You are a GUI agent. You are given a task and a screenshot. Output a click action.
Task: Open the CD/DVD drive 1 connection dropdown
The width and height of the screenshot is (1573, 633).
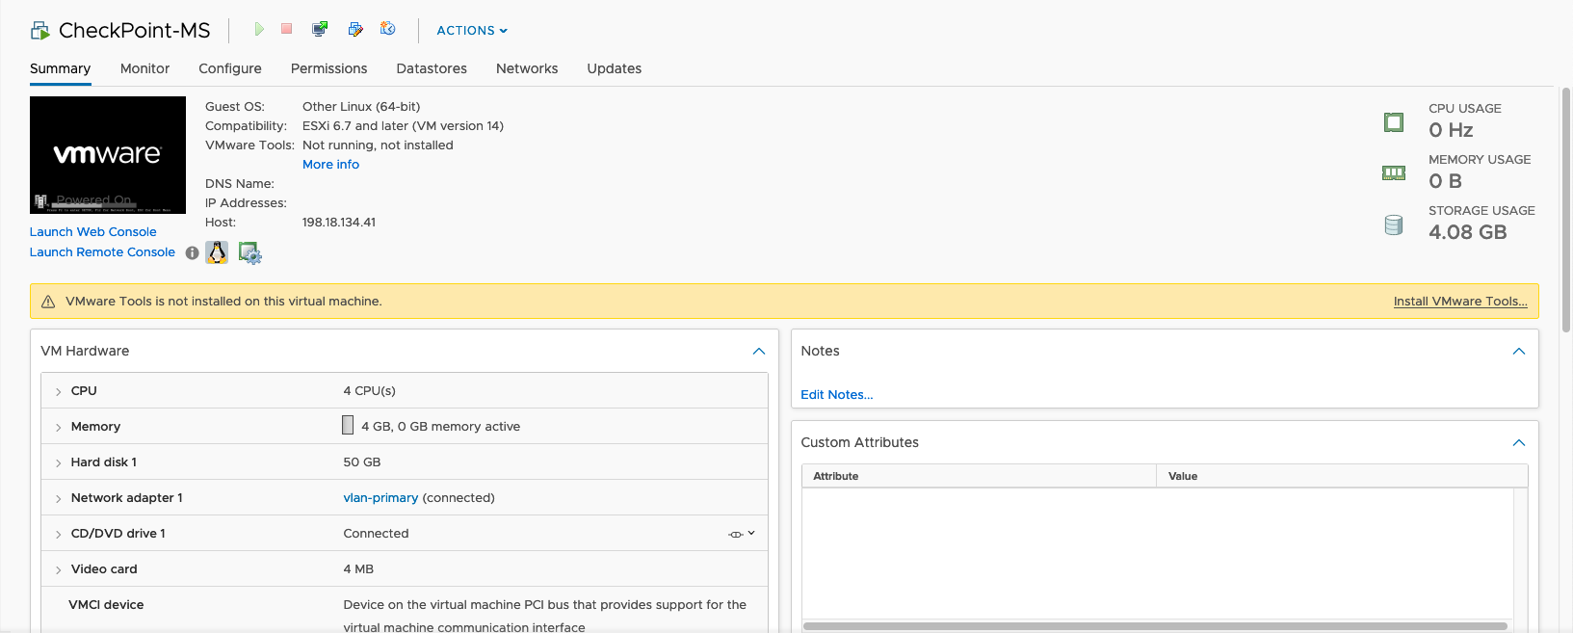(x=741, y=534)
